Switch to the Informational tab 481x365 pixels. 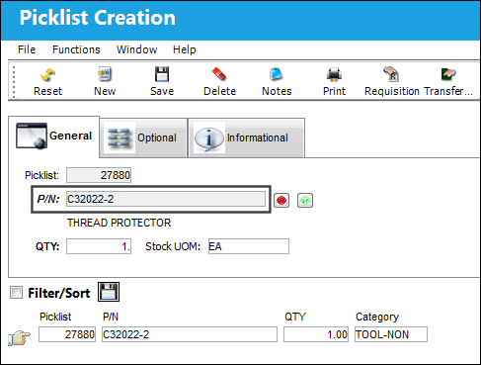pyautogui.click(x=246, y=137)
